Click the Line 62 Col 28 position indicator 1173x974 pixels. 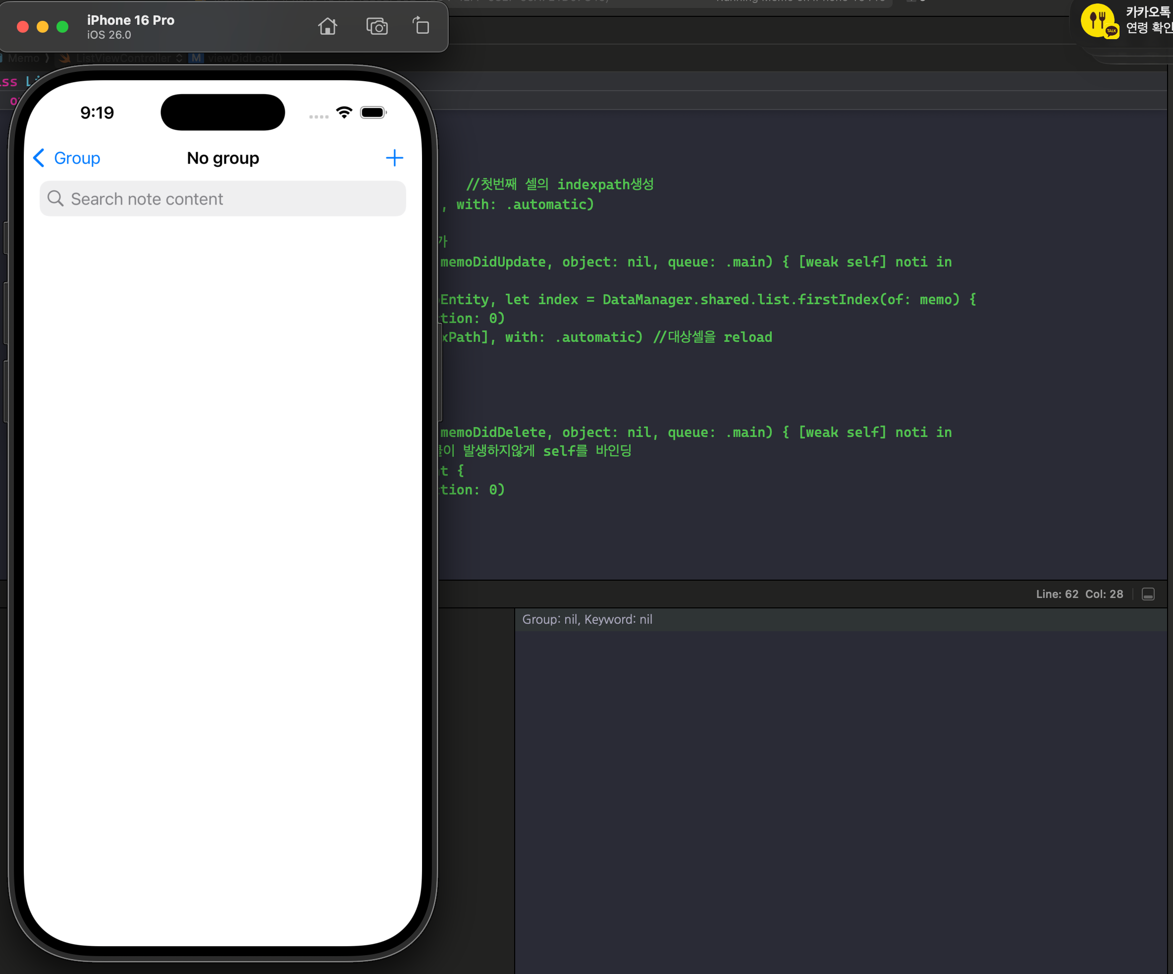(1079, 594)
